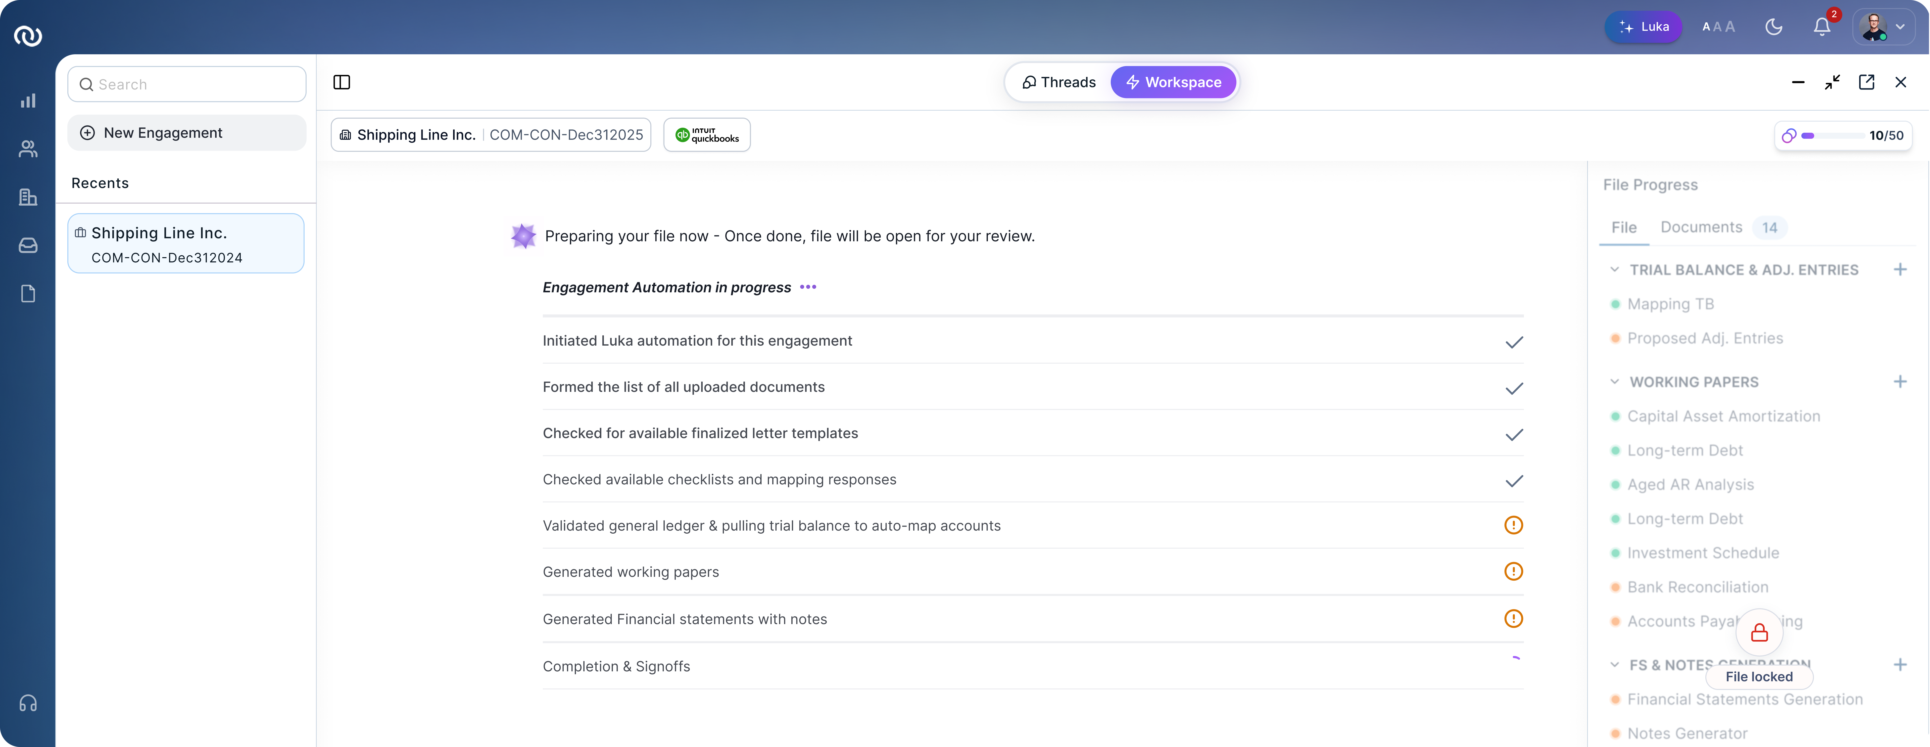Click the Shipping Line Inc. engagement chip
1930x747 pixels.
pyautogui.click(x=491, y=135)
